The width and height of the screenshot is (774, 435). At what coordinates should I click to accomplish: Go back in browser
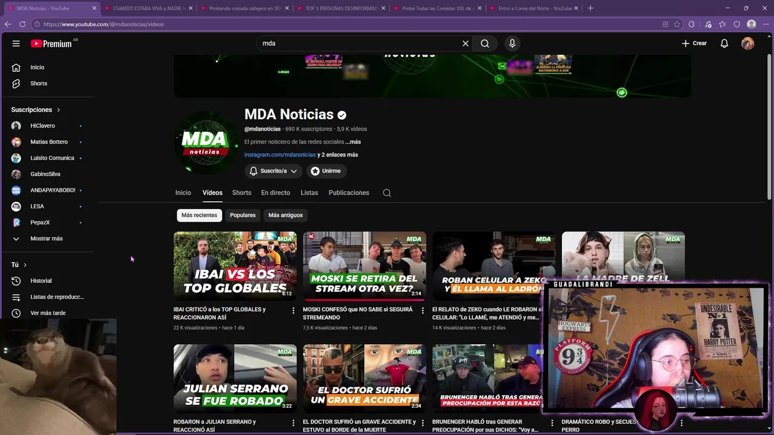[x=8, y=24]
